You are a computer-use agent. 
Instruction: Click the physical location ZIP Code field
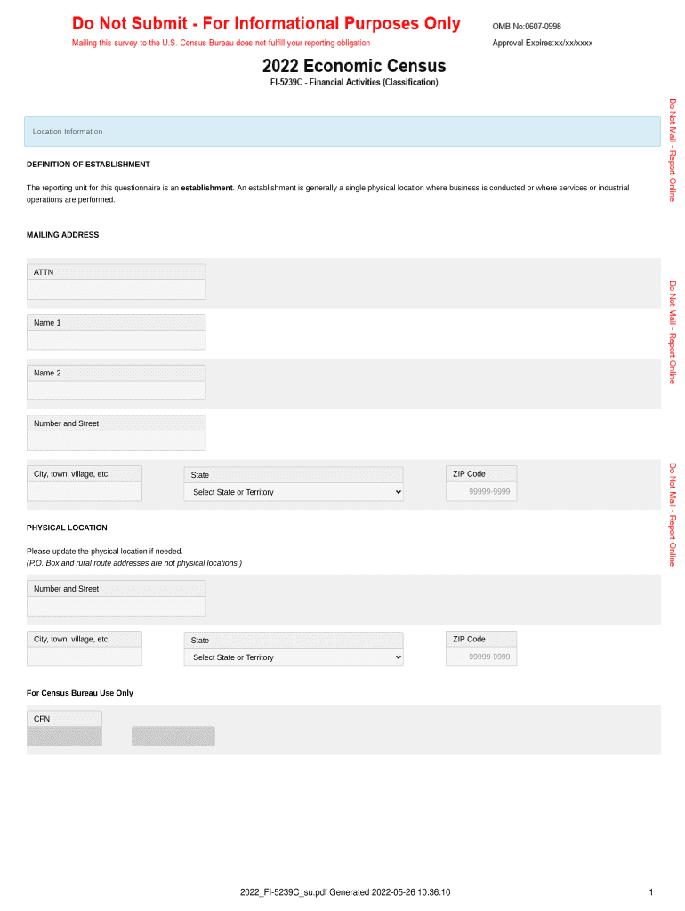pyautogui.click(x=481, y=657)
